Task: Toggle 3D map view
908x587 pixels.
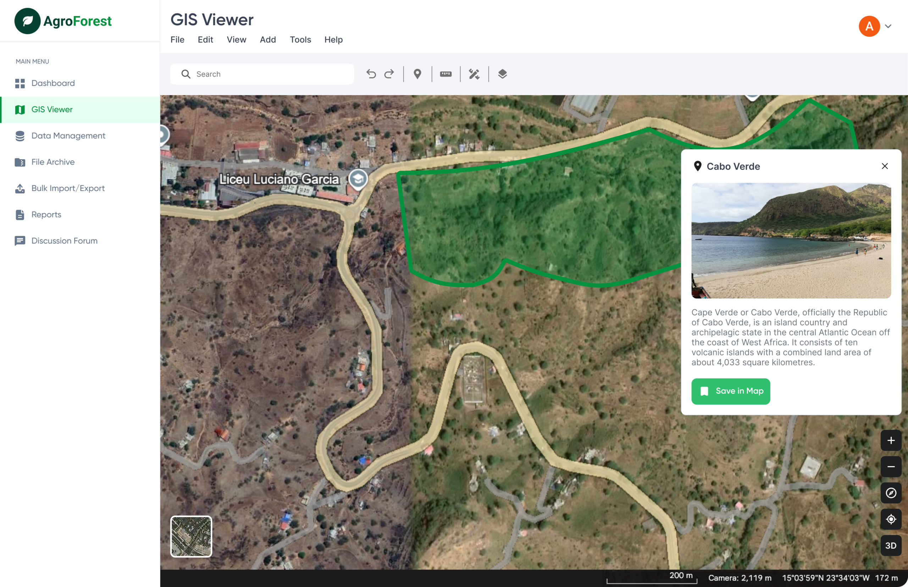Action: (x=891, y=546)
